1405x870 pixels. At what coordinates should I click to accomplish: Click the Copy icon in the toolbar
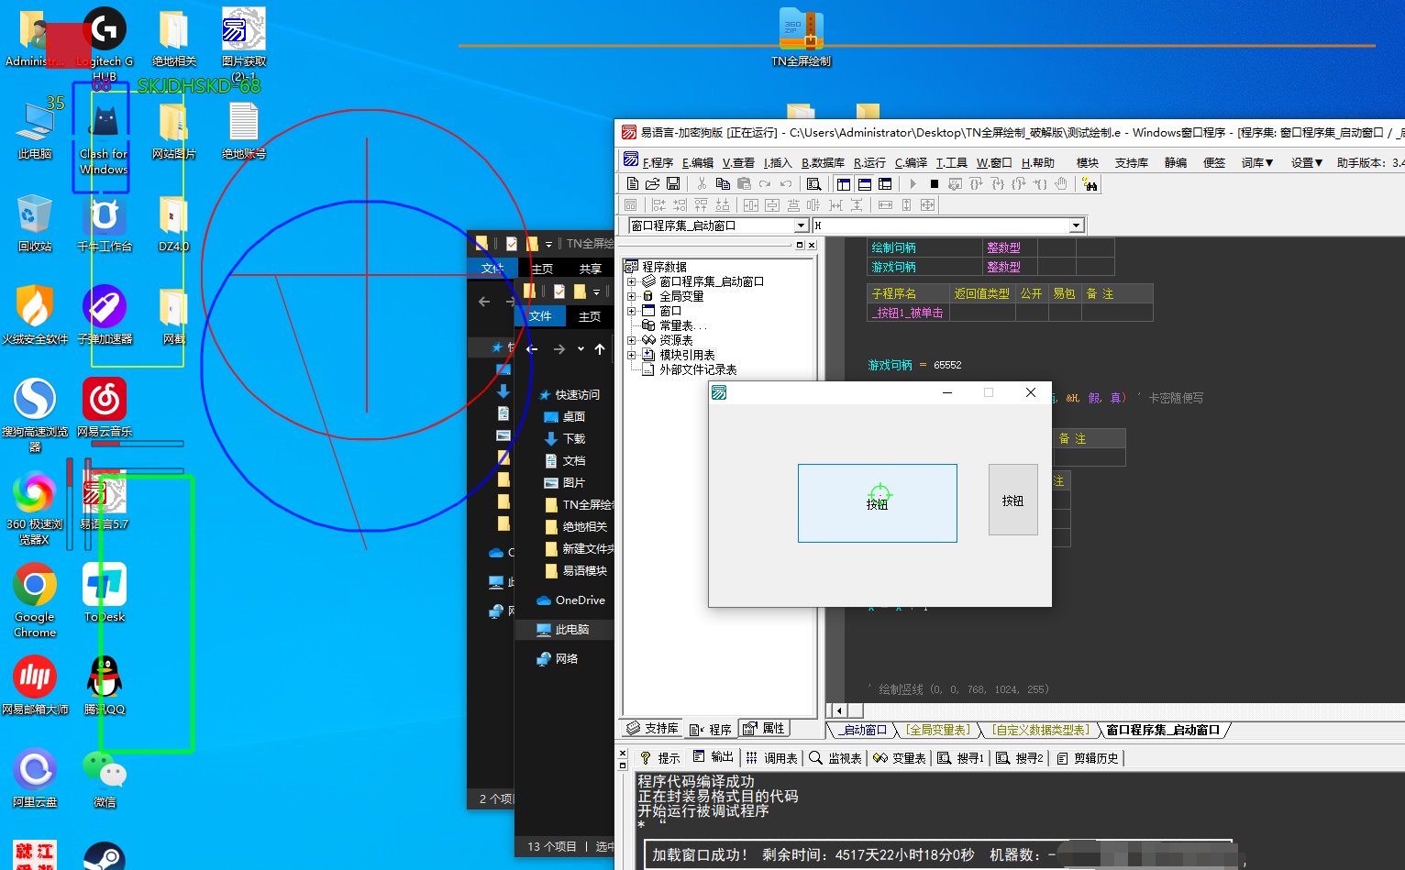click(723, 184)
